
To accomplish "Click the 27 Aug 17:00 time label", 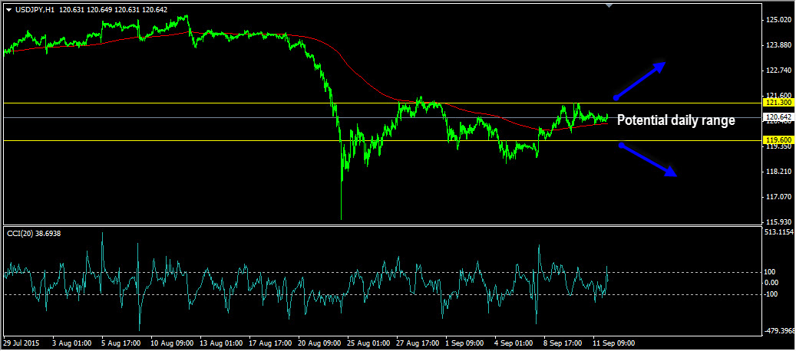I will (x=418, y=343).
